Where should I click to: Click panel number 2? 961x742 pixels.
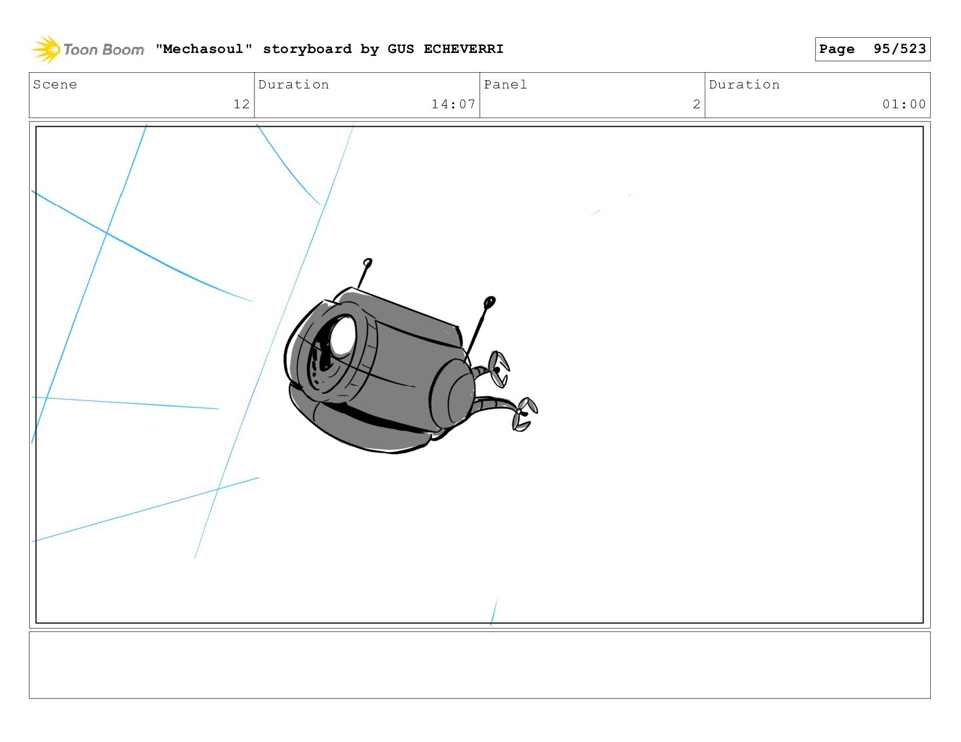pos(697,104)
